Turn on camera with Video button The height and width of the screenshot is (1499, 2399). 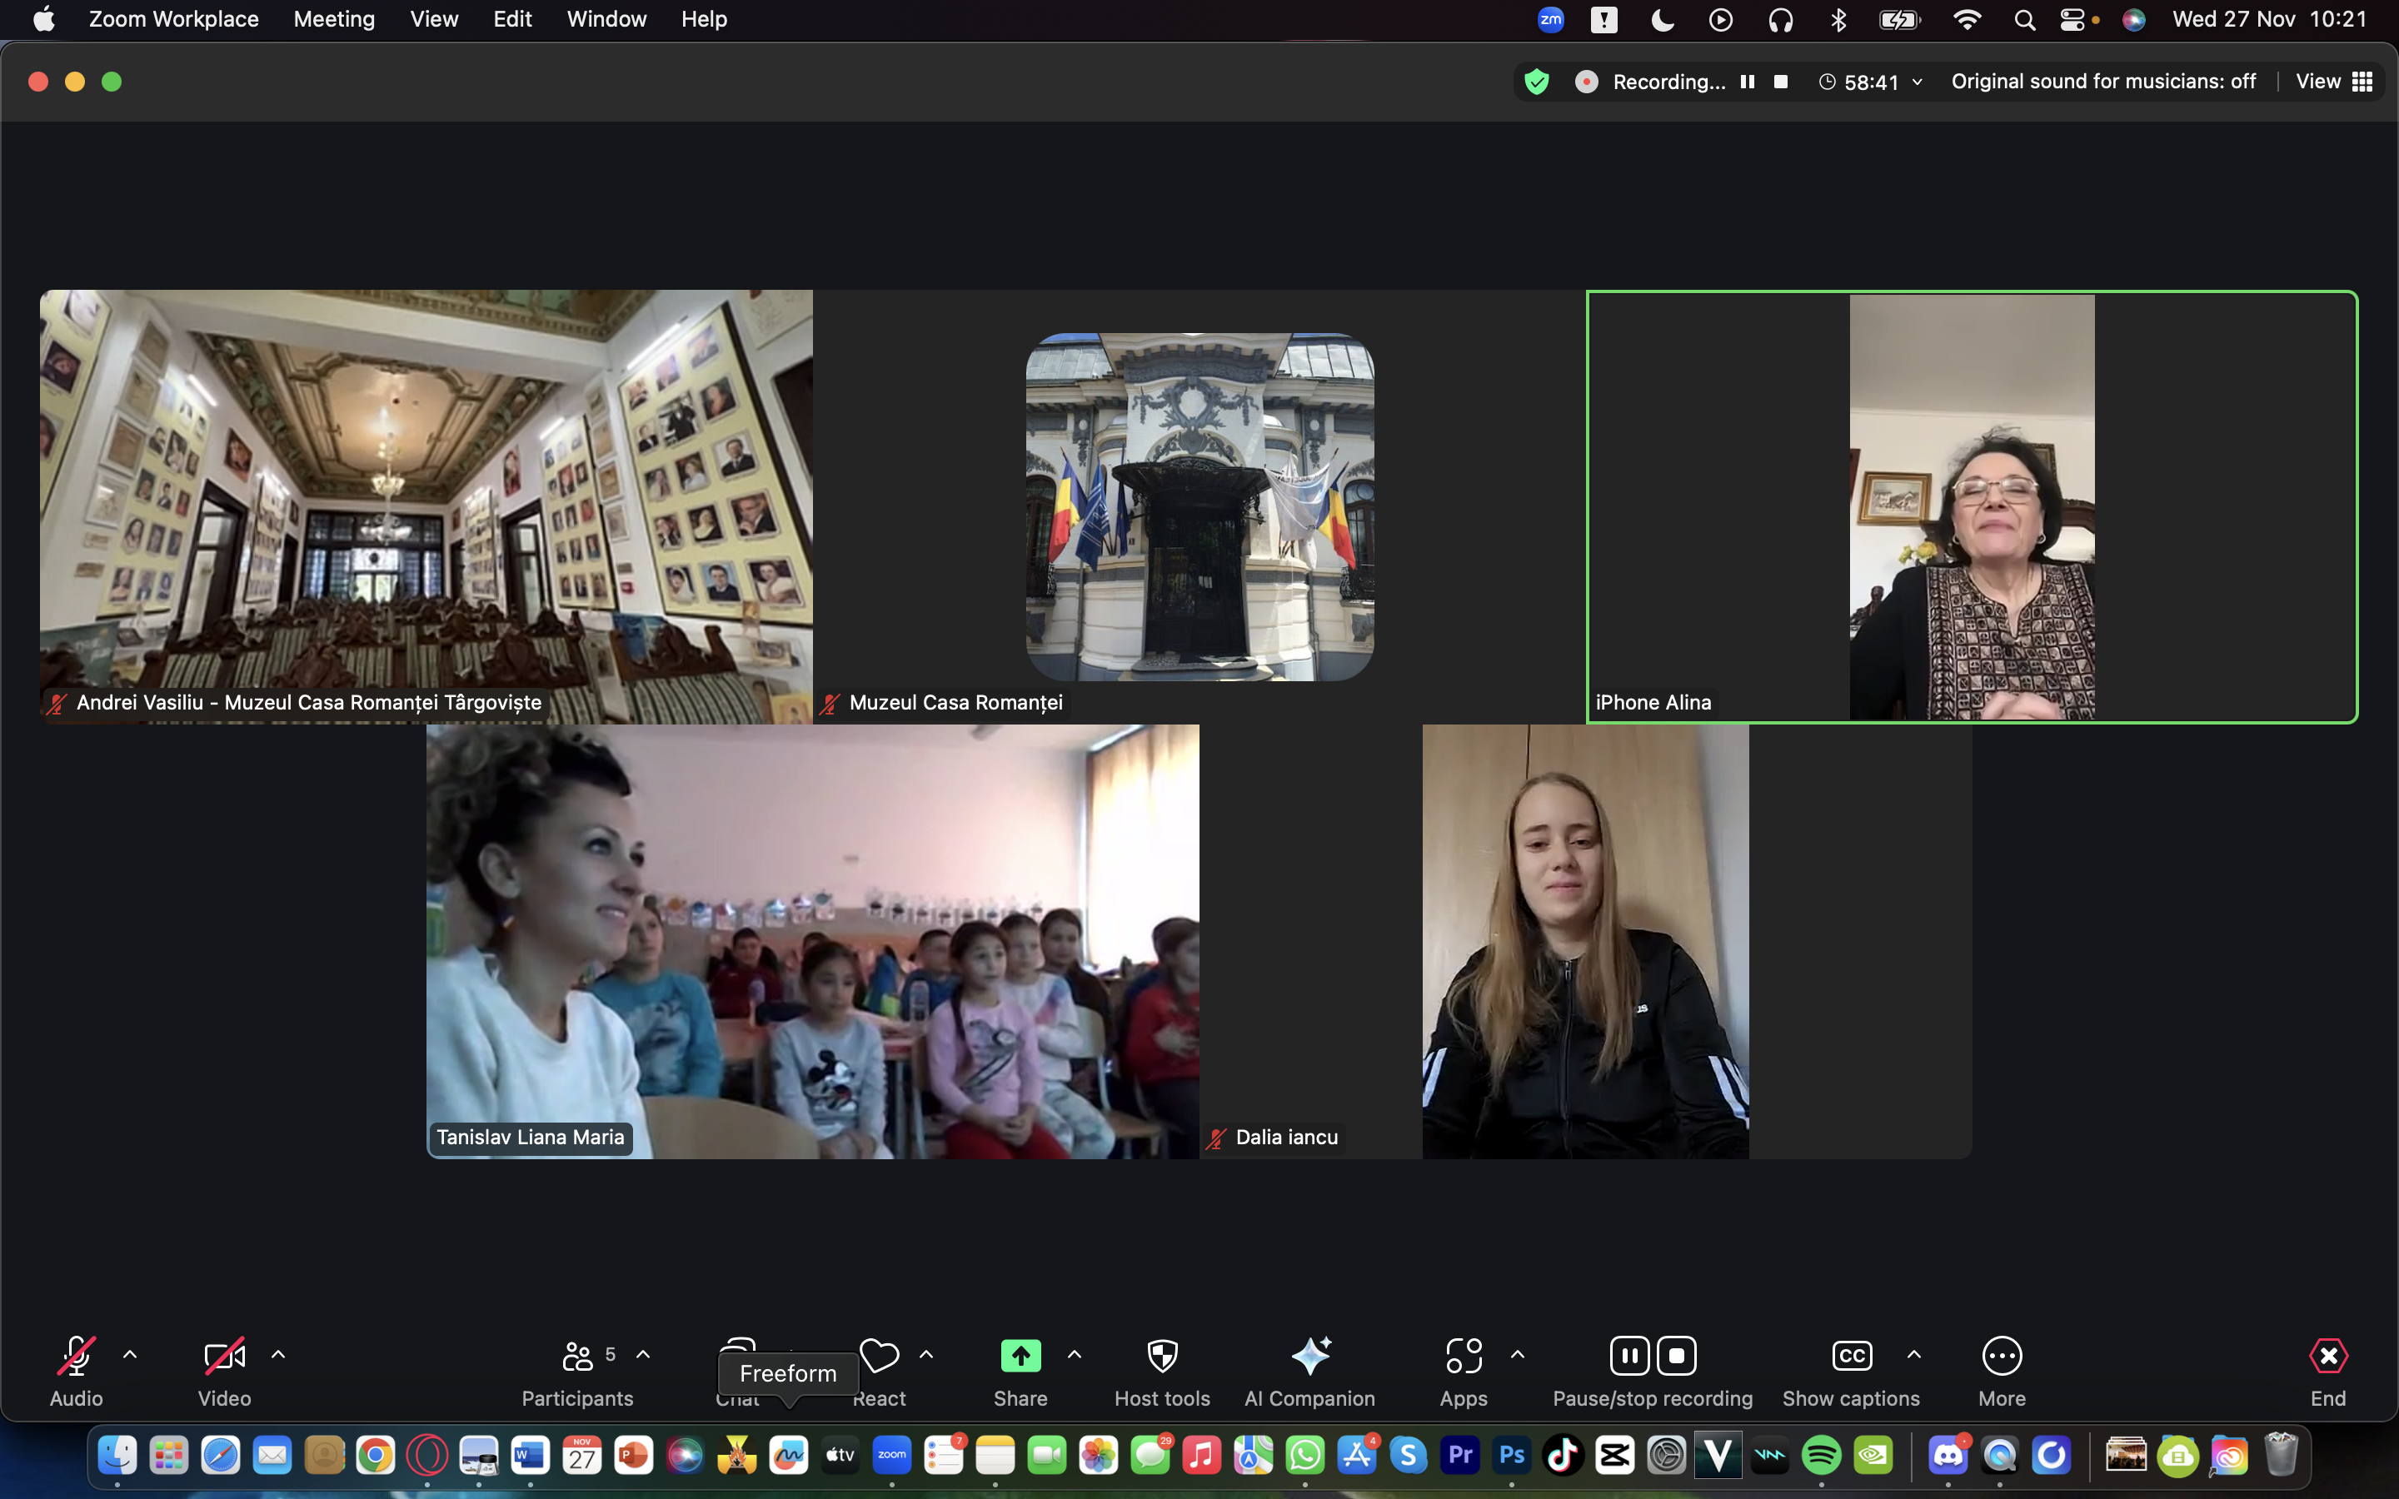coord(224,1355)
